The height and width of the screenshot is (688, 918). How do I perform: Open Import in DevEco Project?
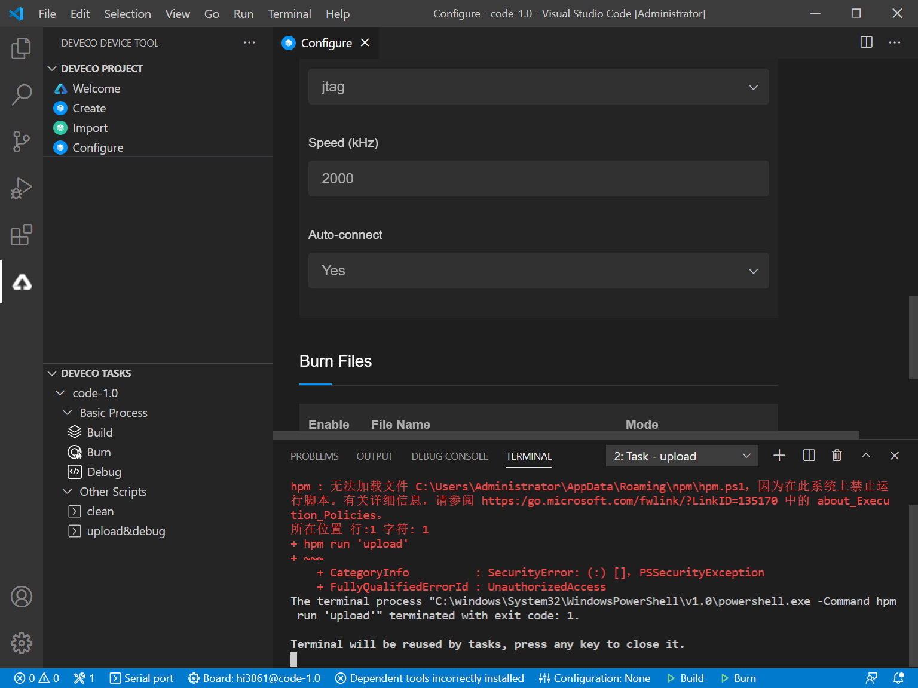90,128
